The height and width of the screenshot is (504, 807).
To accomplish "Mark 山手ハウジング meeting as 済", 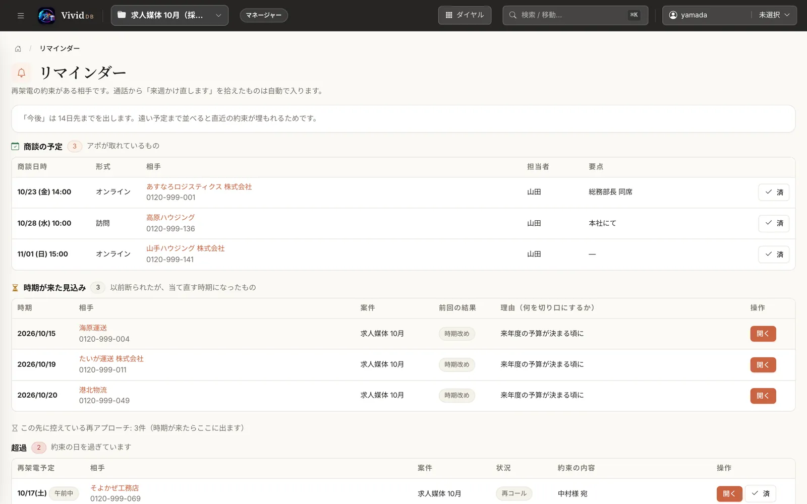I will click(x=774, y=255).
